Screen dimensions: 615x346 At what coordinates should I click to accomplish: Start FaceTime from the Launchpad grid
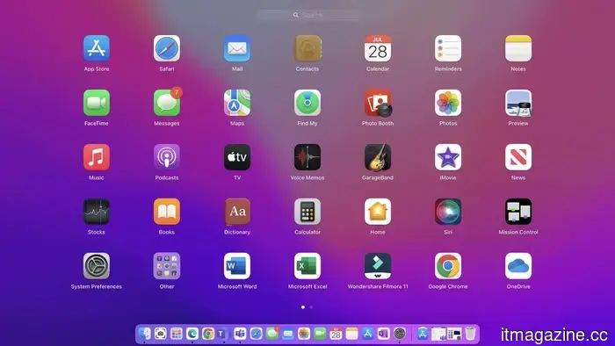(97, 103)
